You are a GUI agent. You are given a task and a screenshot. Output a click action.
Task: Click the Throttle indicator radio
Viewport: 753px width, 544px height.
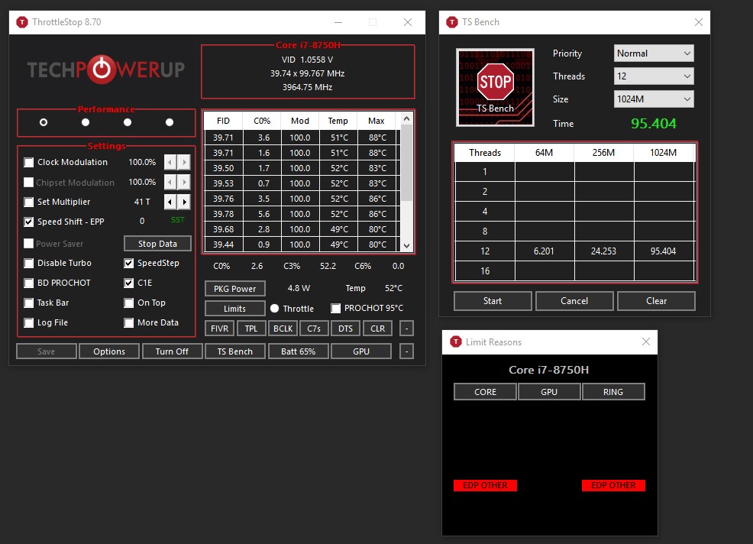click(275, 309)
